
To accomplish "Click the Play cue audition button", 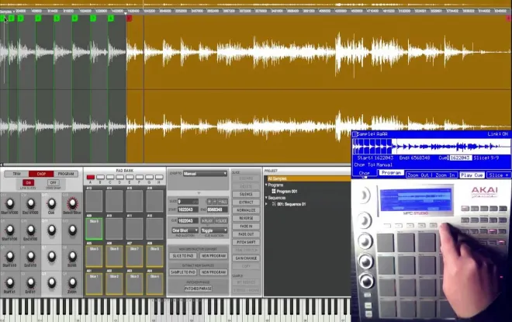I will coord(207,221).
